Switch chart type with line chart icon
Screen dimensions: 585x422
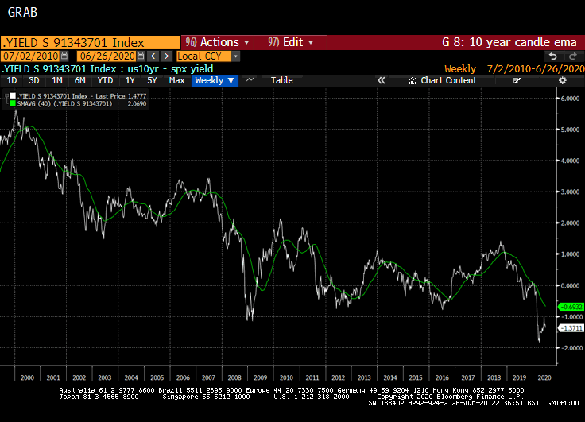tap(250, 80)
